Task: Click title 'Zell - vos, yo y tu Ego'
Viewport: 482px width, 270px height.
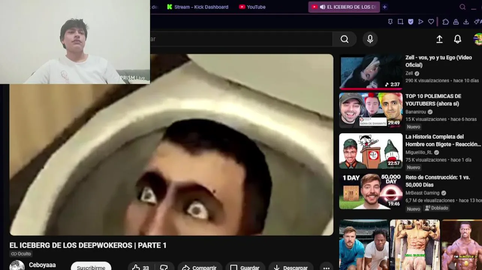Action: [438, 61]
